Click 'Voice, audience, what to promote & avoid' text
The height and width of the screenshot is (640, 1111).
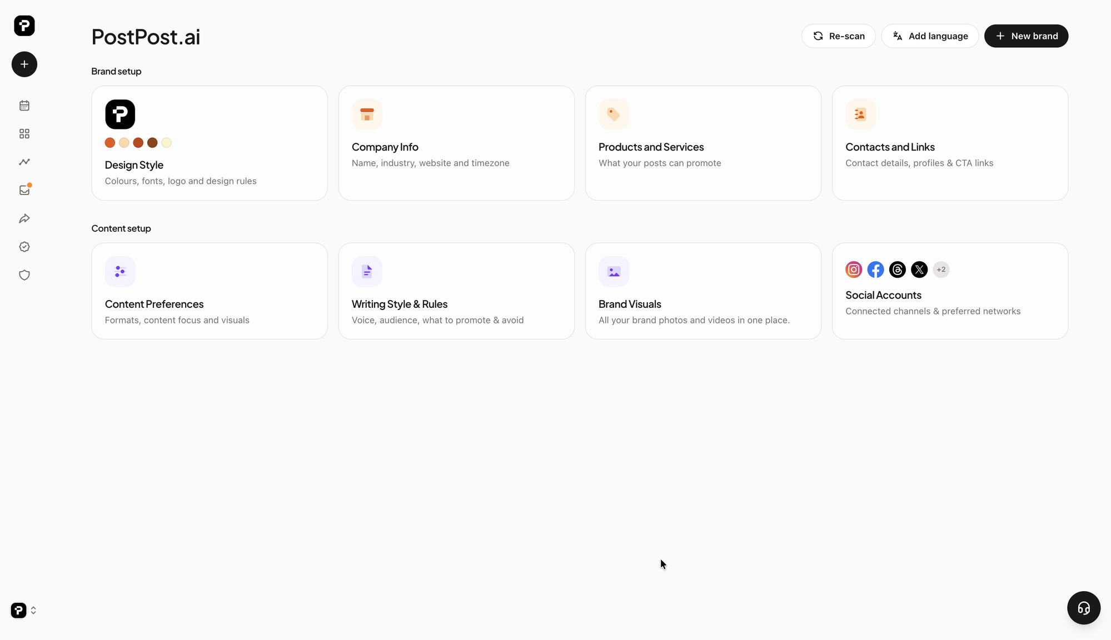tap(437, 321)
